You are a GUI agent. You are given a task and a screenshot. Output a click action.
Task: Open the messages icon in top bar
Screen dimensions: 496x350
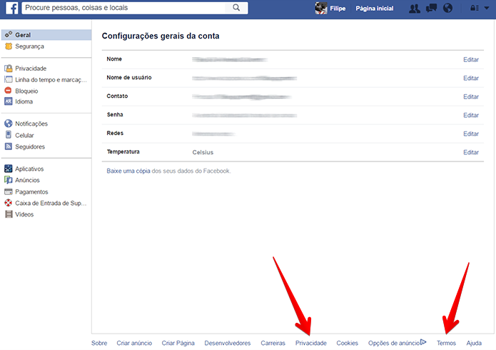tap(431, 8)
